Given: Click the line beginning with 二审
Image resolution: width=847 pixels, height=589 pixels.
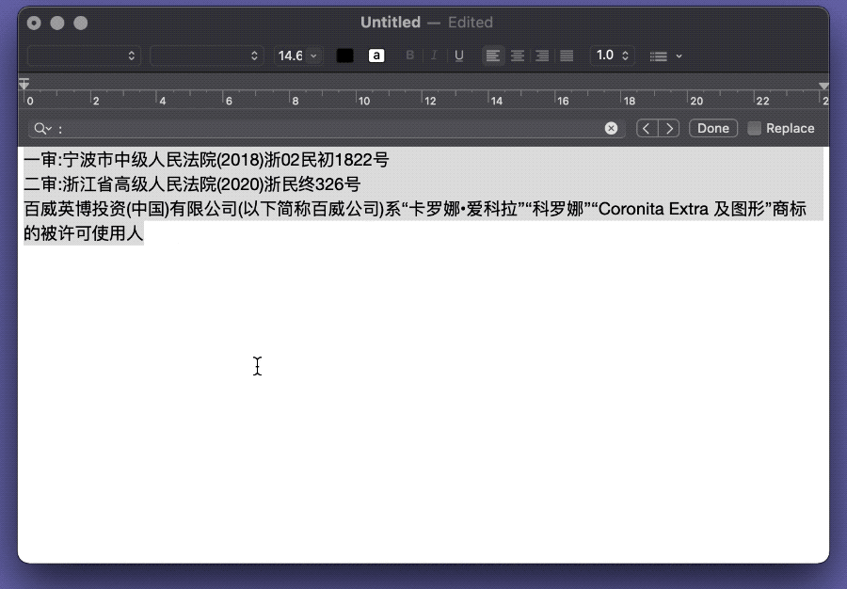Looking at the screenshot, I should click(192, 184).
